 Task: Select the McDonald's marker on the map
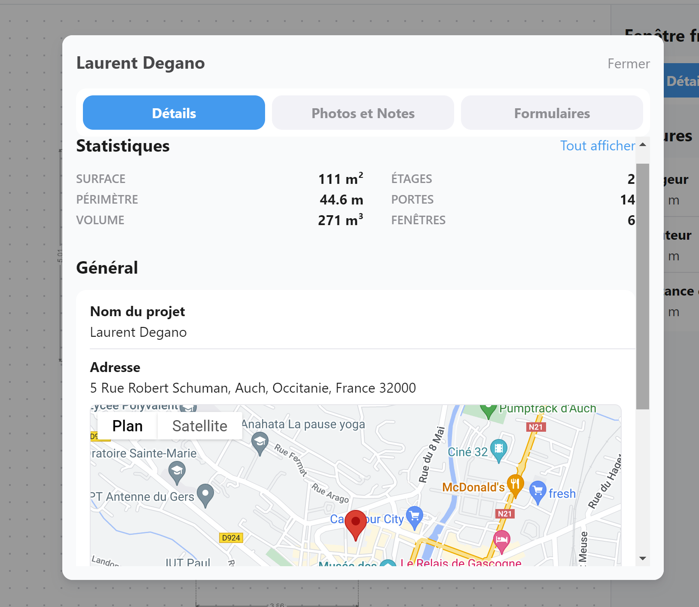point(515,484)
